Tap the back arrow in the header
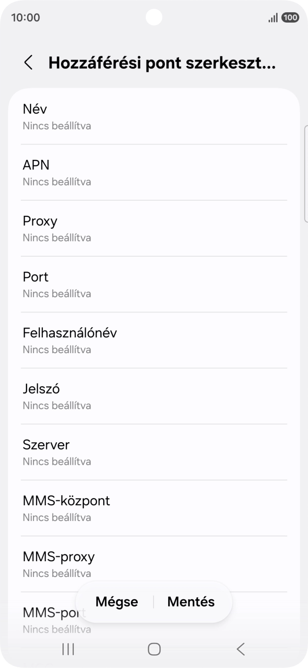 tap(28, 63)
